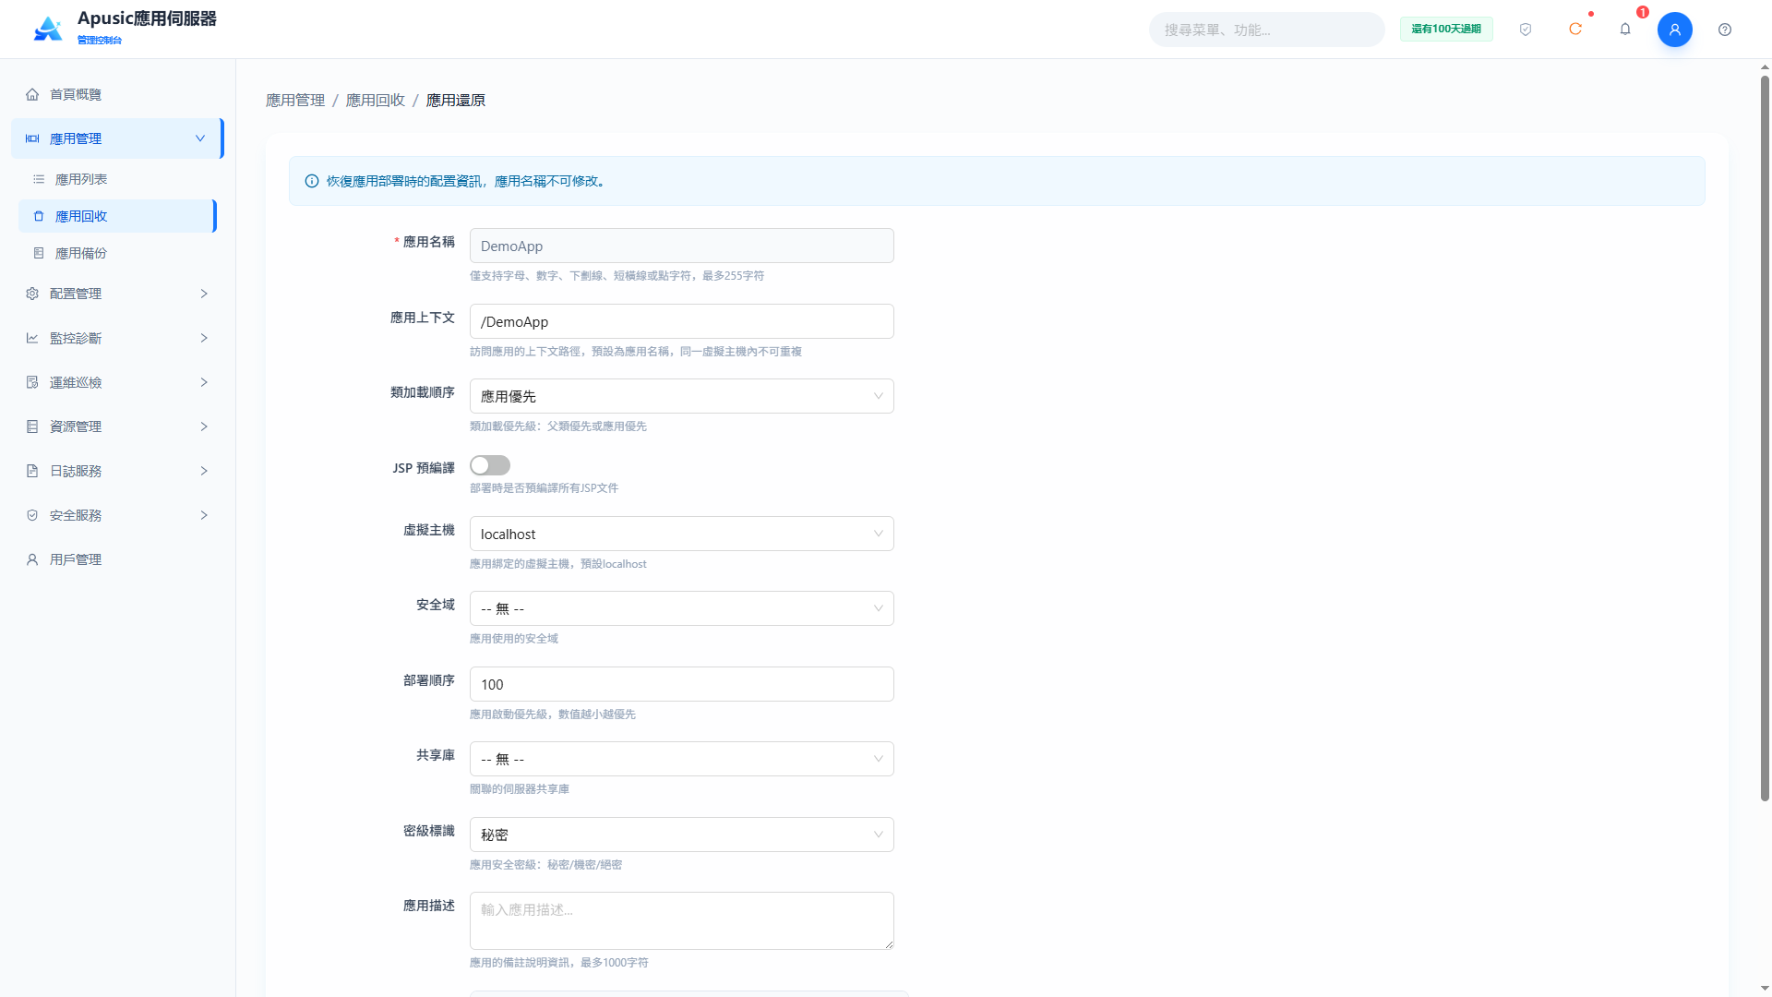The height and width of the screenshot is (997, 1772).
Task: Click the 監控診斷 chart icon
Action: pyautogui.click(x=32, y=338)
